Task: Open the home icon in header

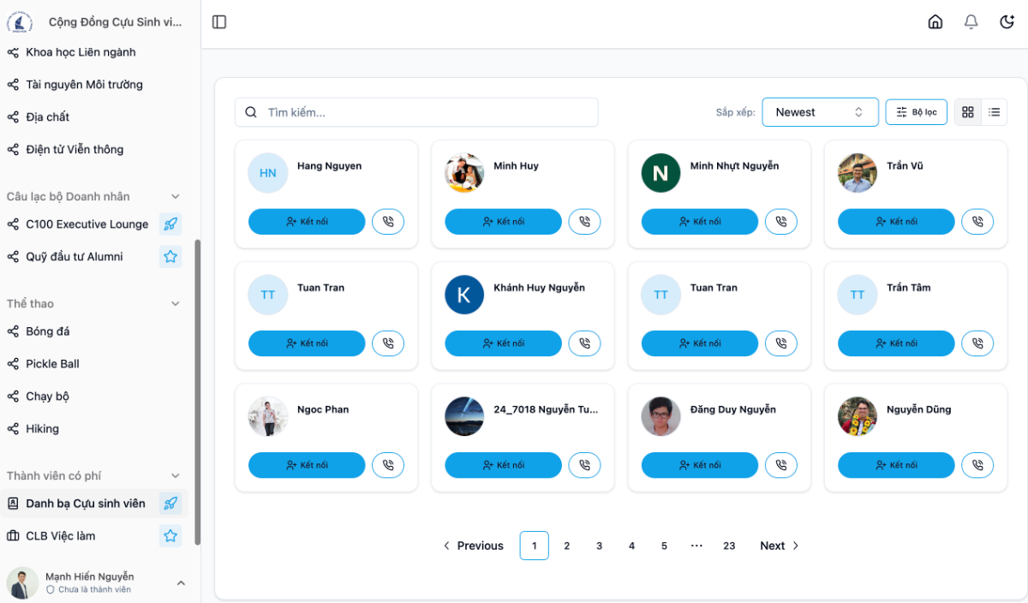Action: click(935, 22)
